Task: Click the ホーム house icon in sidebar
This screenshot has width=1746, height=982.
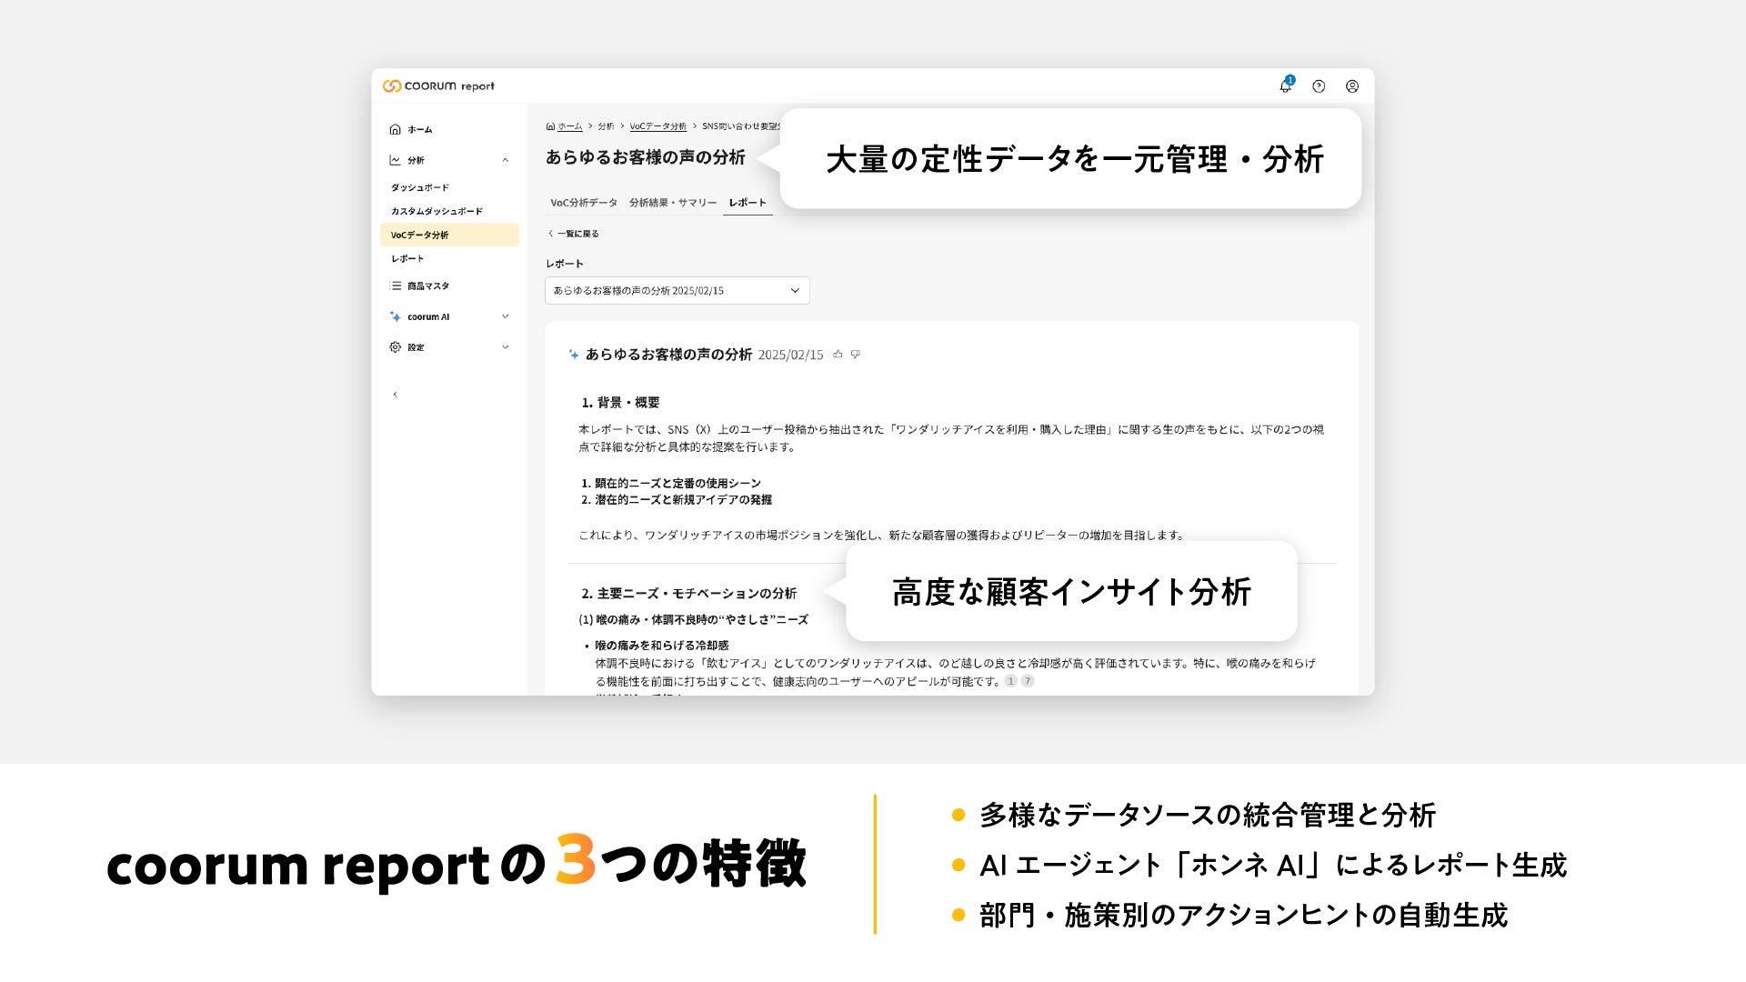Action: pyautogui.click(x=395, y=129)
